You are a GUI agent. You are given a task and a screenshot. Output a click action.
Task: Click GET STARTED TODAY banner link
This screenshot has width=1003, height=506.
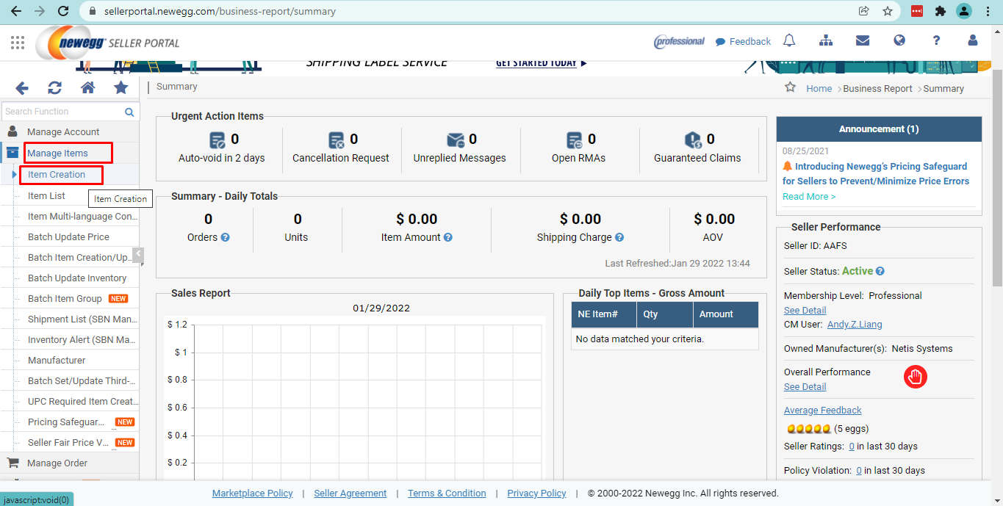(542, 64)
